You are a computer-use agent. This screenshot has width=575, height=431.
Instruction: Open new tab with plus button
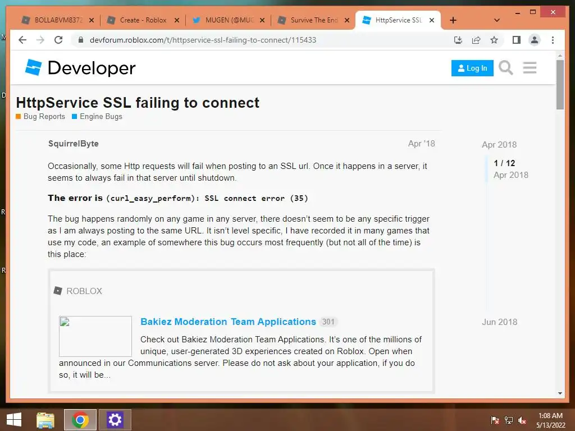click(453, 20)
